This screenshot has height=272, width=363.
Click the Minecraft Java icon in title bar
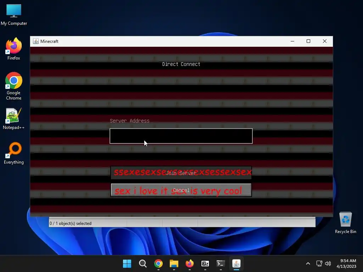pos(36,41)
